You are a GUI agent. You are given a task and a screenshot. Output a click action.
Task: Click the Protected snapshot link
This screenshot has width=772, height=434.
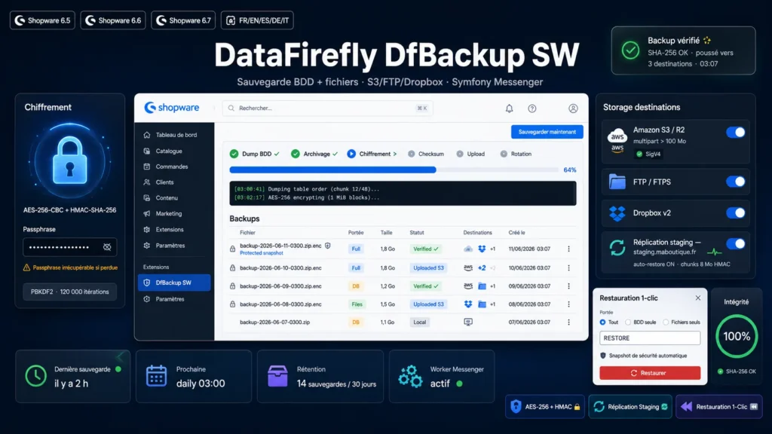pos(262,253)
